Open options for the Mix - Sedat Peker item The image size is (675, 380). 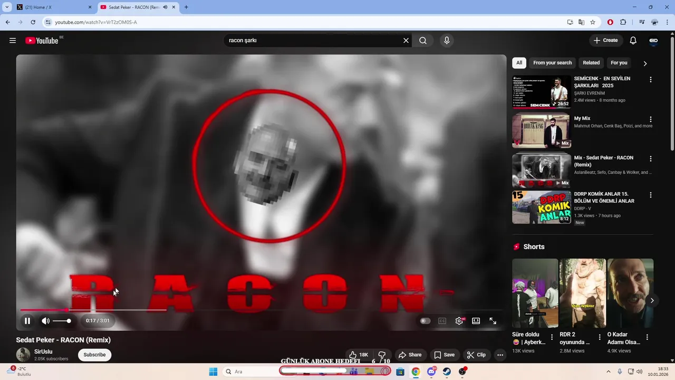651,159
